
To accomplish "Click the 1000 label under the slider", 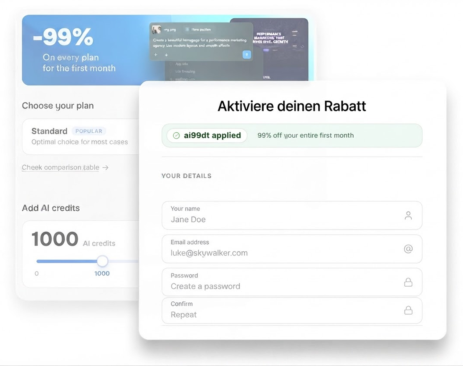I will [x=102, y=273].
